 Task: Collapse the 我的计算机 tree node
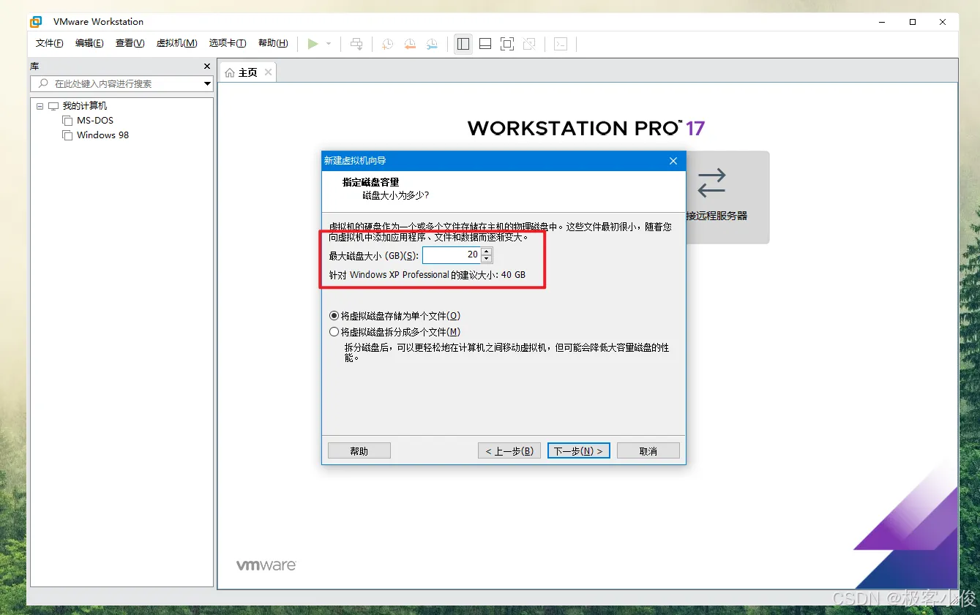pyautogui.click(x=40, y=106)
